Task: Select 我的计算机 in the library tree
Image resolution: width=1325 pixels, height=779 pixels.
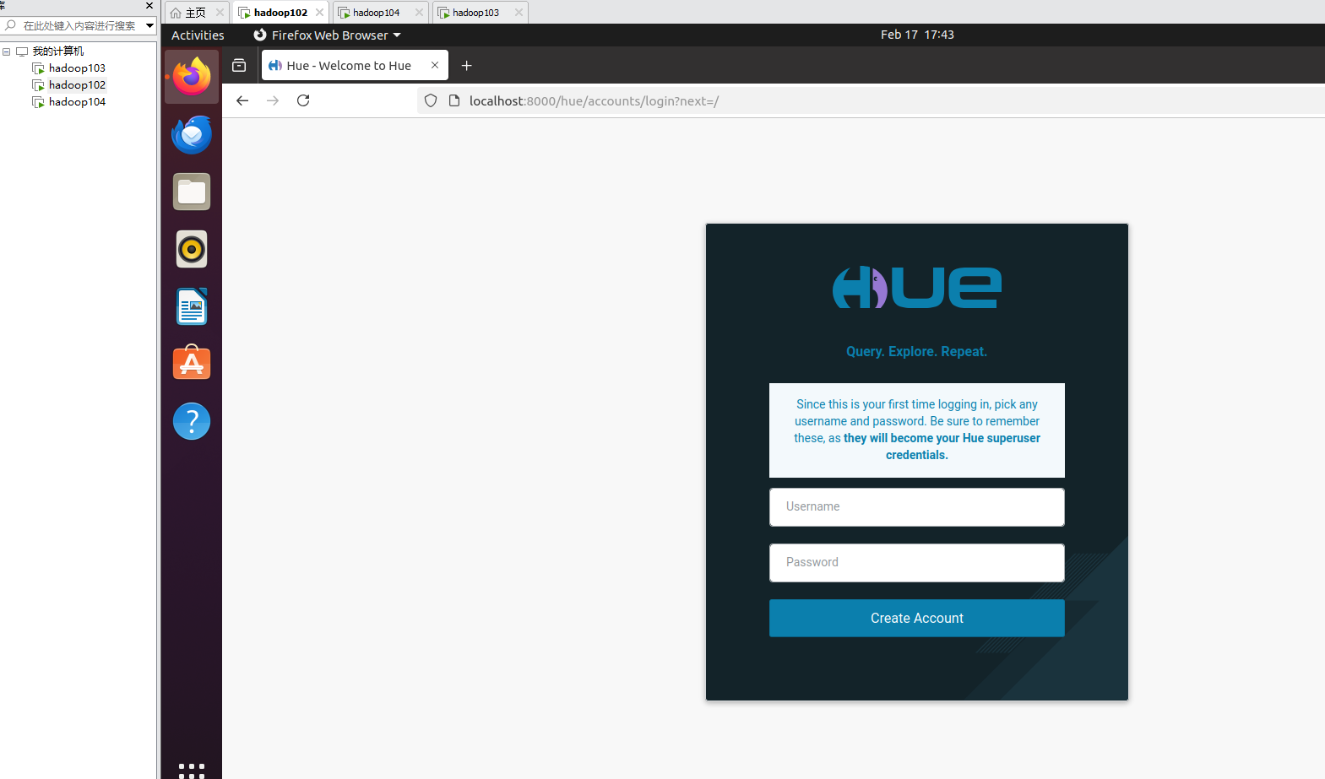Action: coord(57,51)
